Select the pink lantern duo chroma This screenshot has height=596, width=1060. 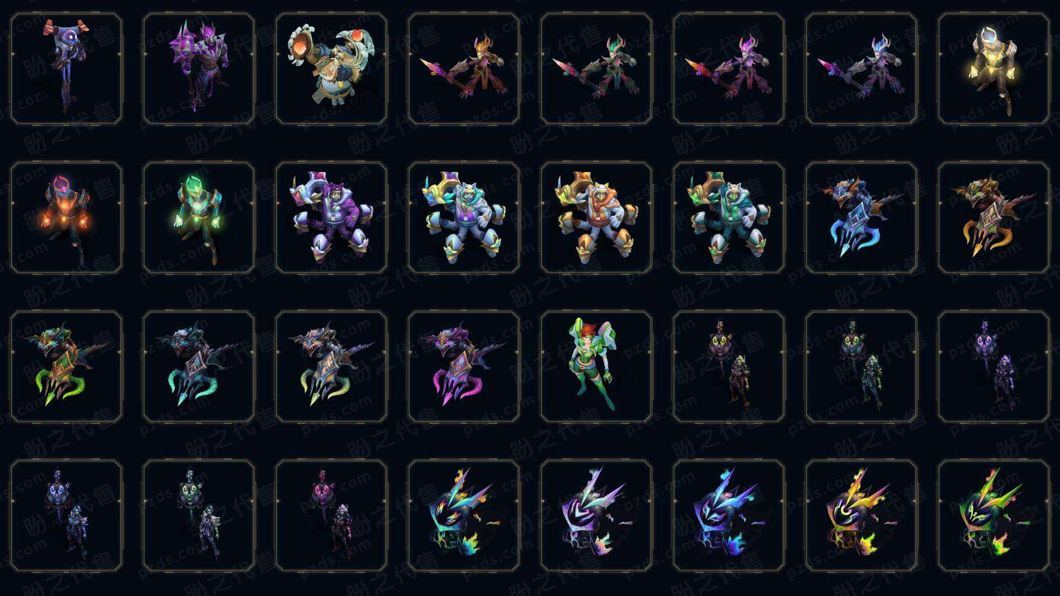pyautogui.click(x=331, y=515)
